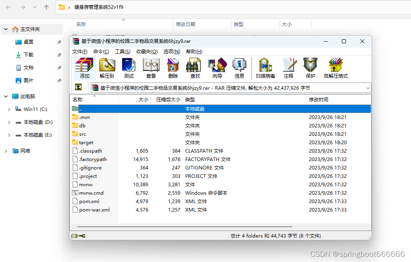Click the Protect (保护) shield icon
Screen dimensions: 411x262
pos(310,68)
